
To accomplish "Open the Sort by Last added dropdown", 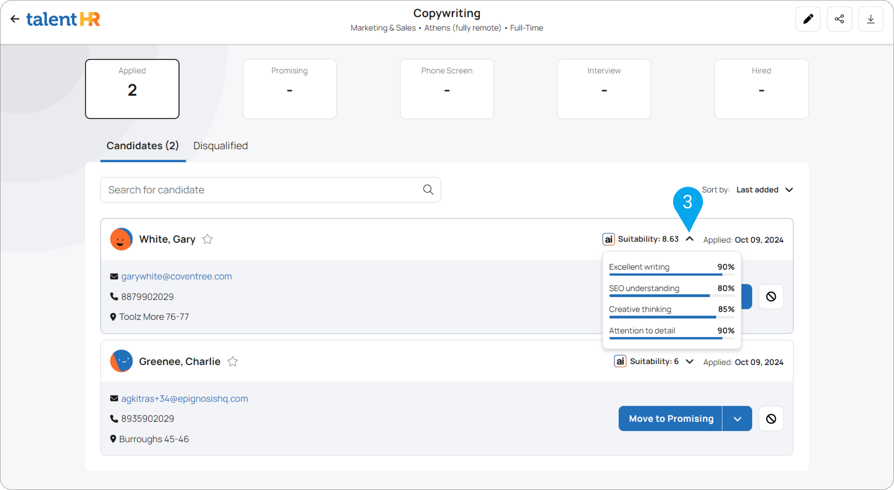I will [764, 190].
